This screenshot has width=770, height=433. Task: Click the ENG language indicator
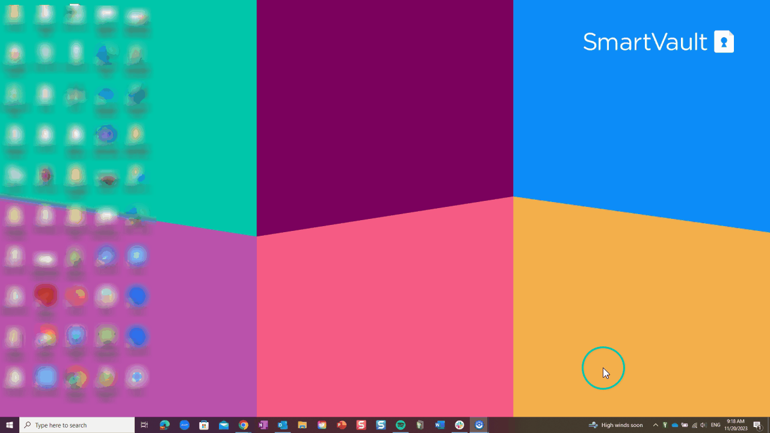(x=716, y=425)
